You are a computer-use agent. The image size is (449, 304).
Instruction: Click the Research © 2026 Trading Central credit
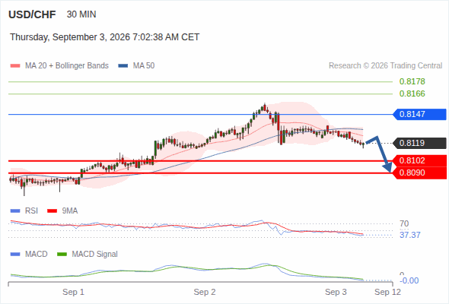coord(385,66)
